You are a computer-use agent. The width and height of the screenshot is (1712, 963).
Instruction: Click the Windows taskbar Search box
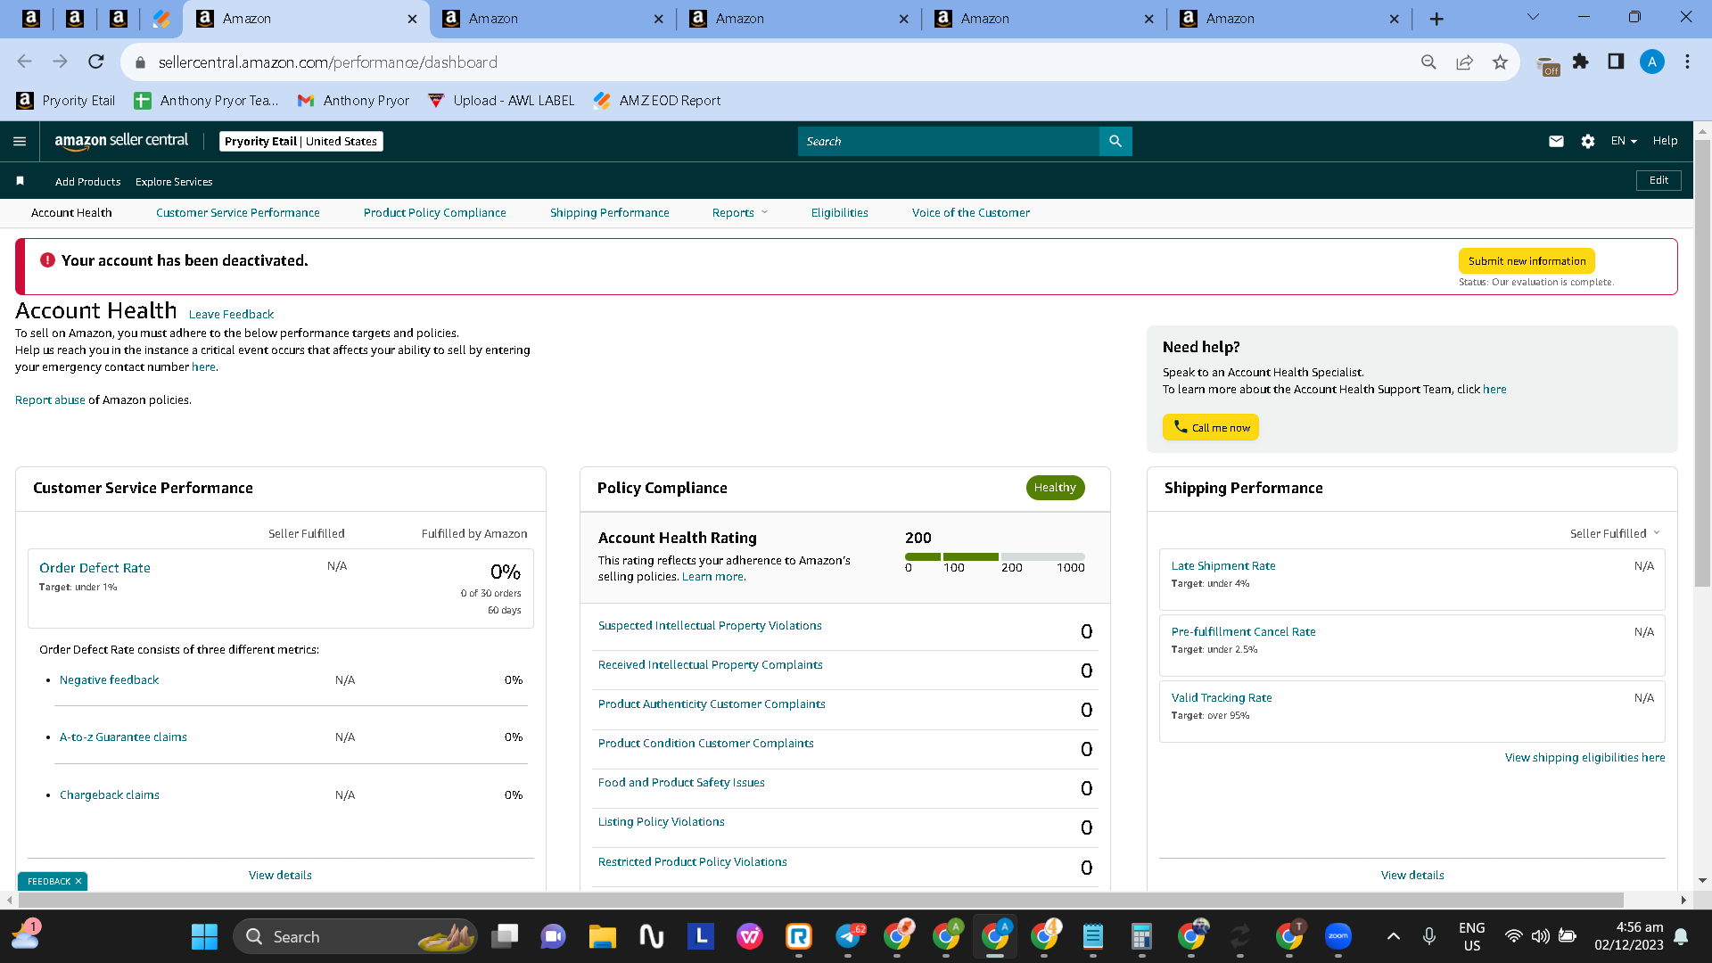[x=355, y=936]
